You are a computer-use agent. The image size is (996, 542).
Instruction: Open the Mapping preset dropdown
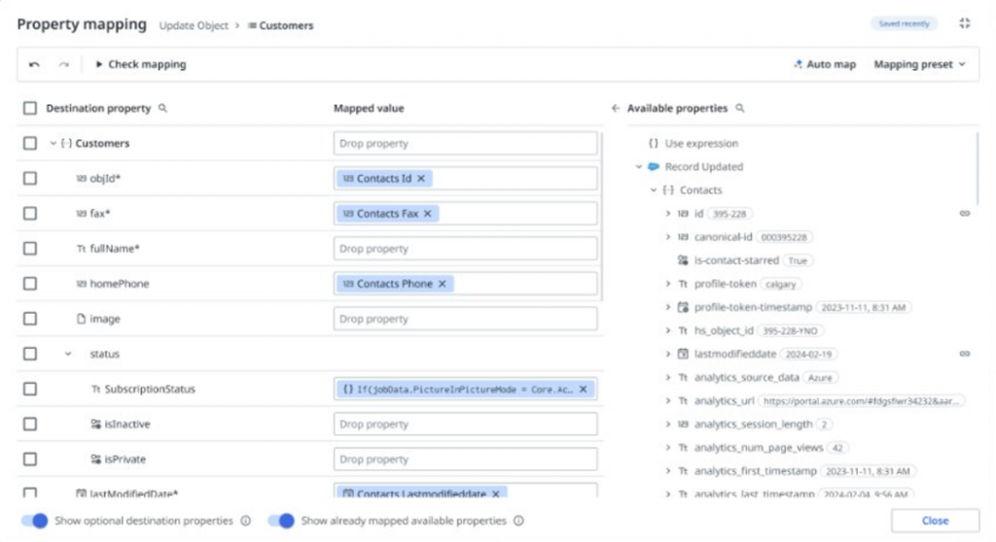coord(919,65)
